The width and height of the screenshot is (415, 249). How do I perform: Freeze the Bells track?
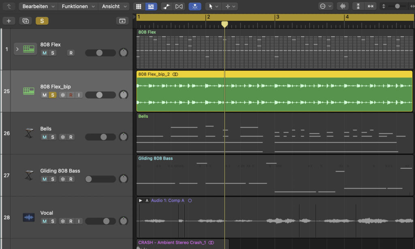pos(63,137)
